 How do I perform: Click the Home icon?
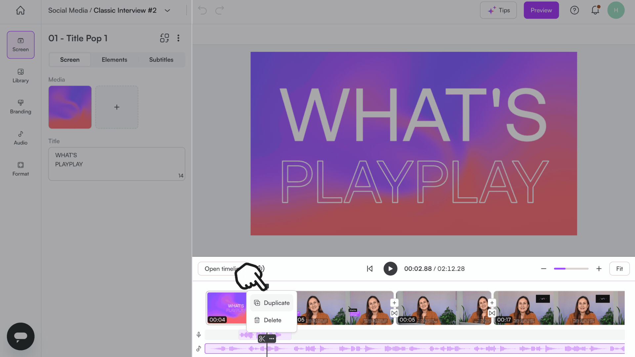pos(20,10)
